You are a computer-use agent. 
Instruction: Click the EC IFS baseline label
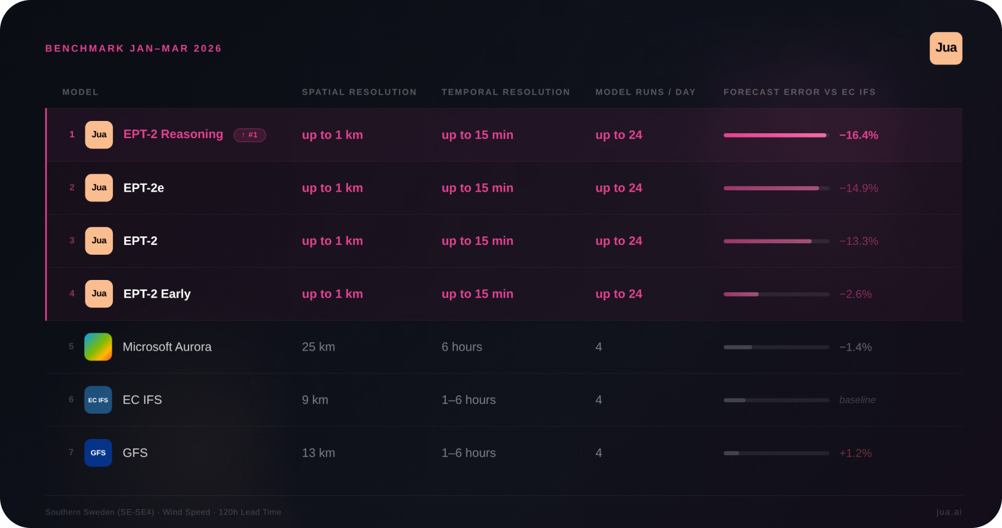tap(857, 400)
